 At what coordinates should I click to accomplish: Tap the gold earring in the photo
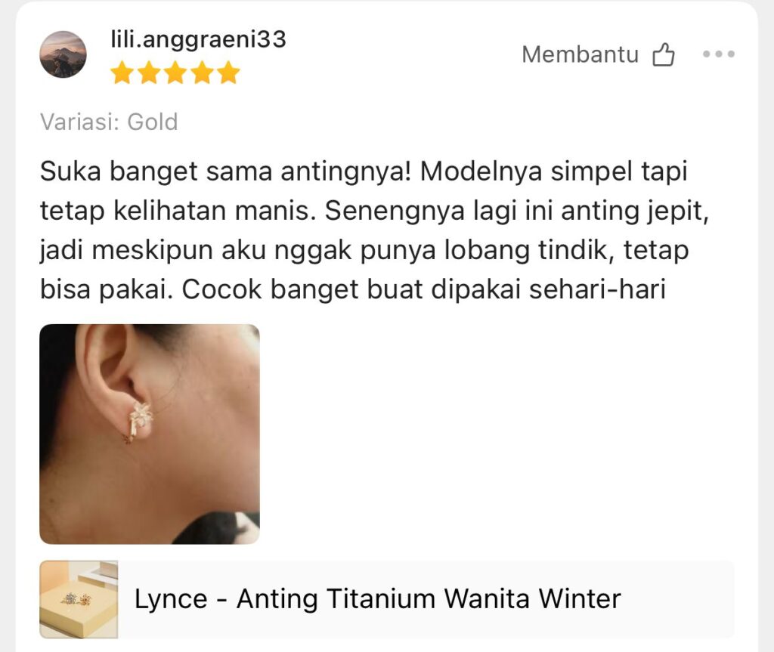(x=140, y=421)
